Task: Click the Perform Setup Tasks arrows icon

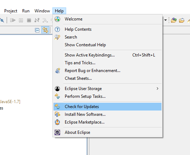Action: [x=57, y=96]
